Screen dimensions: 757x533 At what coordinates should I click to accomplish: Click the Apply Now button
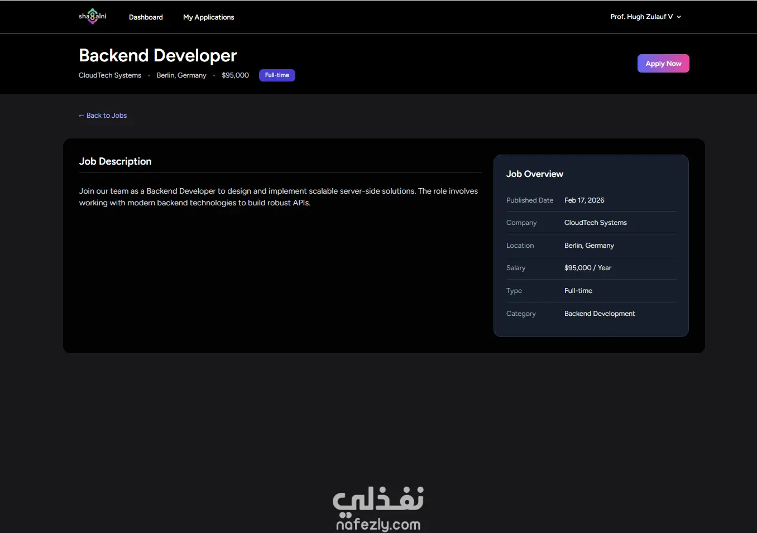(663, 64)
